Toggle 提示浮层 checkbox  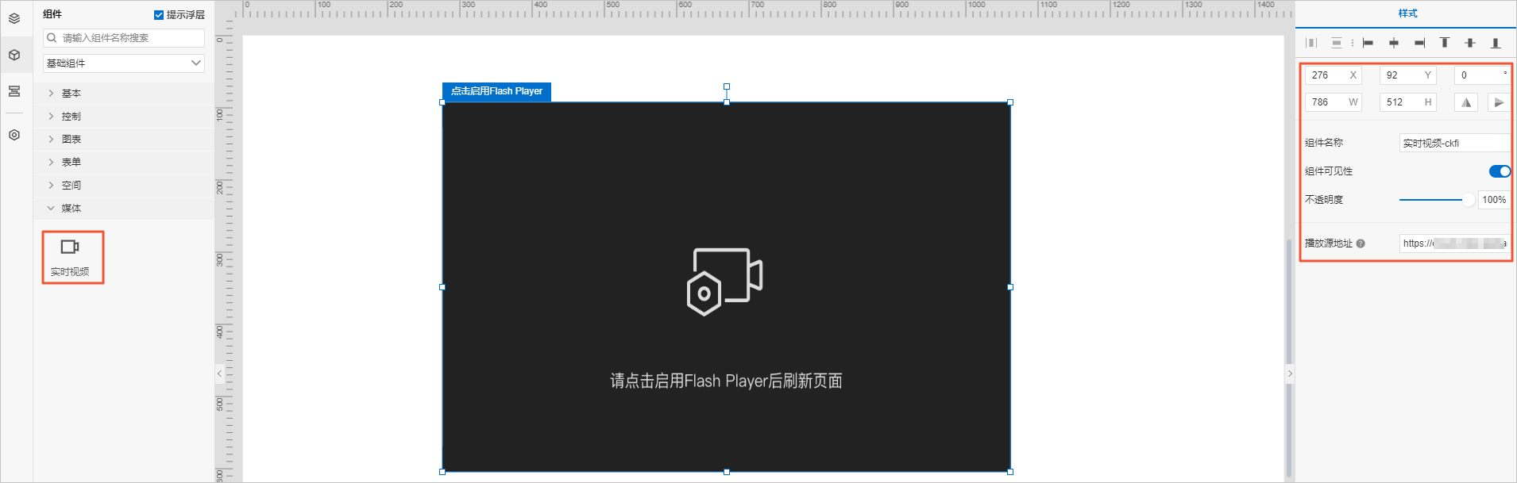point(159,15)
